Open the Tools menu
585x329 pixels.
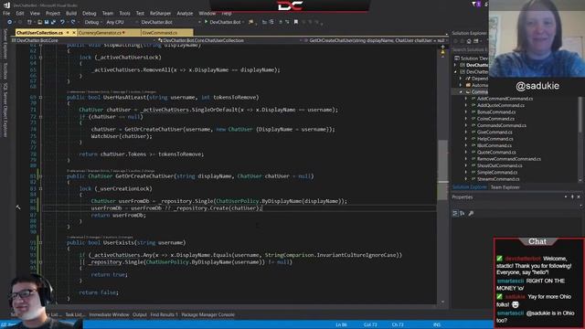tap(124, 14)
